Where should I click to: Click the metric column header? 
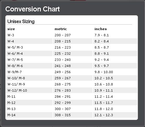[61, 29]
